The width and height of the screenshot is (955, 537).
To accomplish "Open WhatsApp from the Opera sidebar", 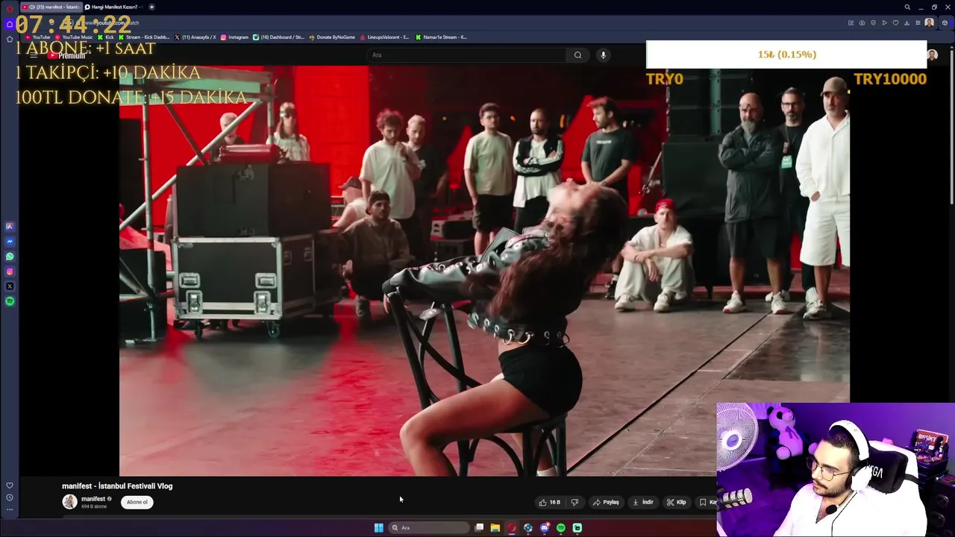I will (10, 257).
